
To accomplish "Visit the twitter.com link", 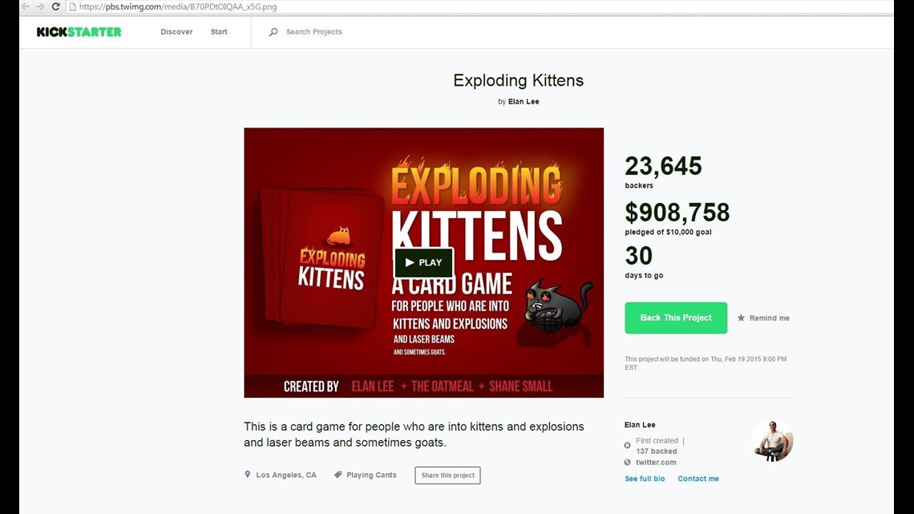I will coord(656,462).
